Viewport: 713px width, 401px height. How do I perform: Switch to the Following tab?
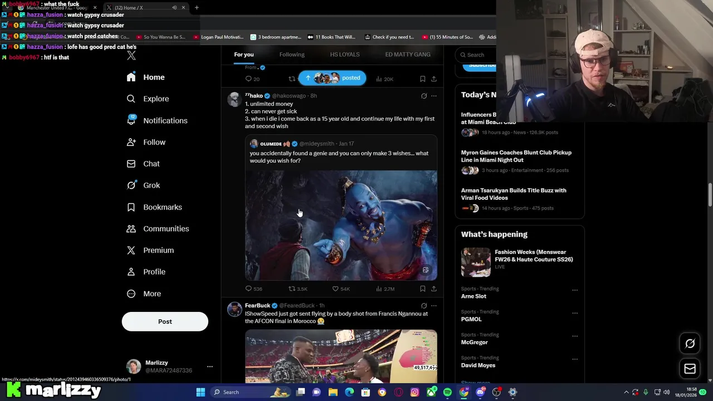pos(292,55)
